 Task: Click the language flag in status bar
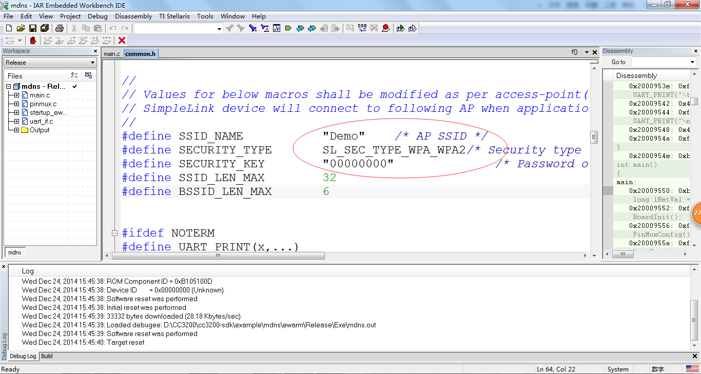click(x=692, y=369)
